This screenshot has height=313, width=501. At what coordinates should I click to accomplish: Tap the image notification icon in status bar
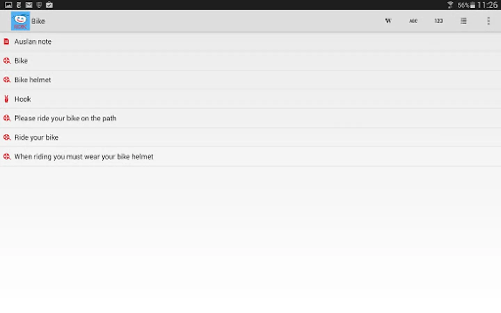[8, 5]
